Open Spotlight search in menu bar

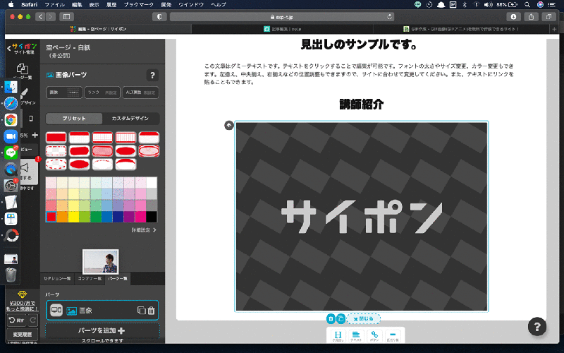pyautogui.click(x=527, y=5)
